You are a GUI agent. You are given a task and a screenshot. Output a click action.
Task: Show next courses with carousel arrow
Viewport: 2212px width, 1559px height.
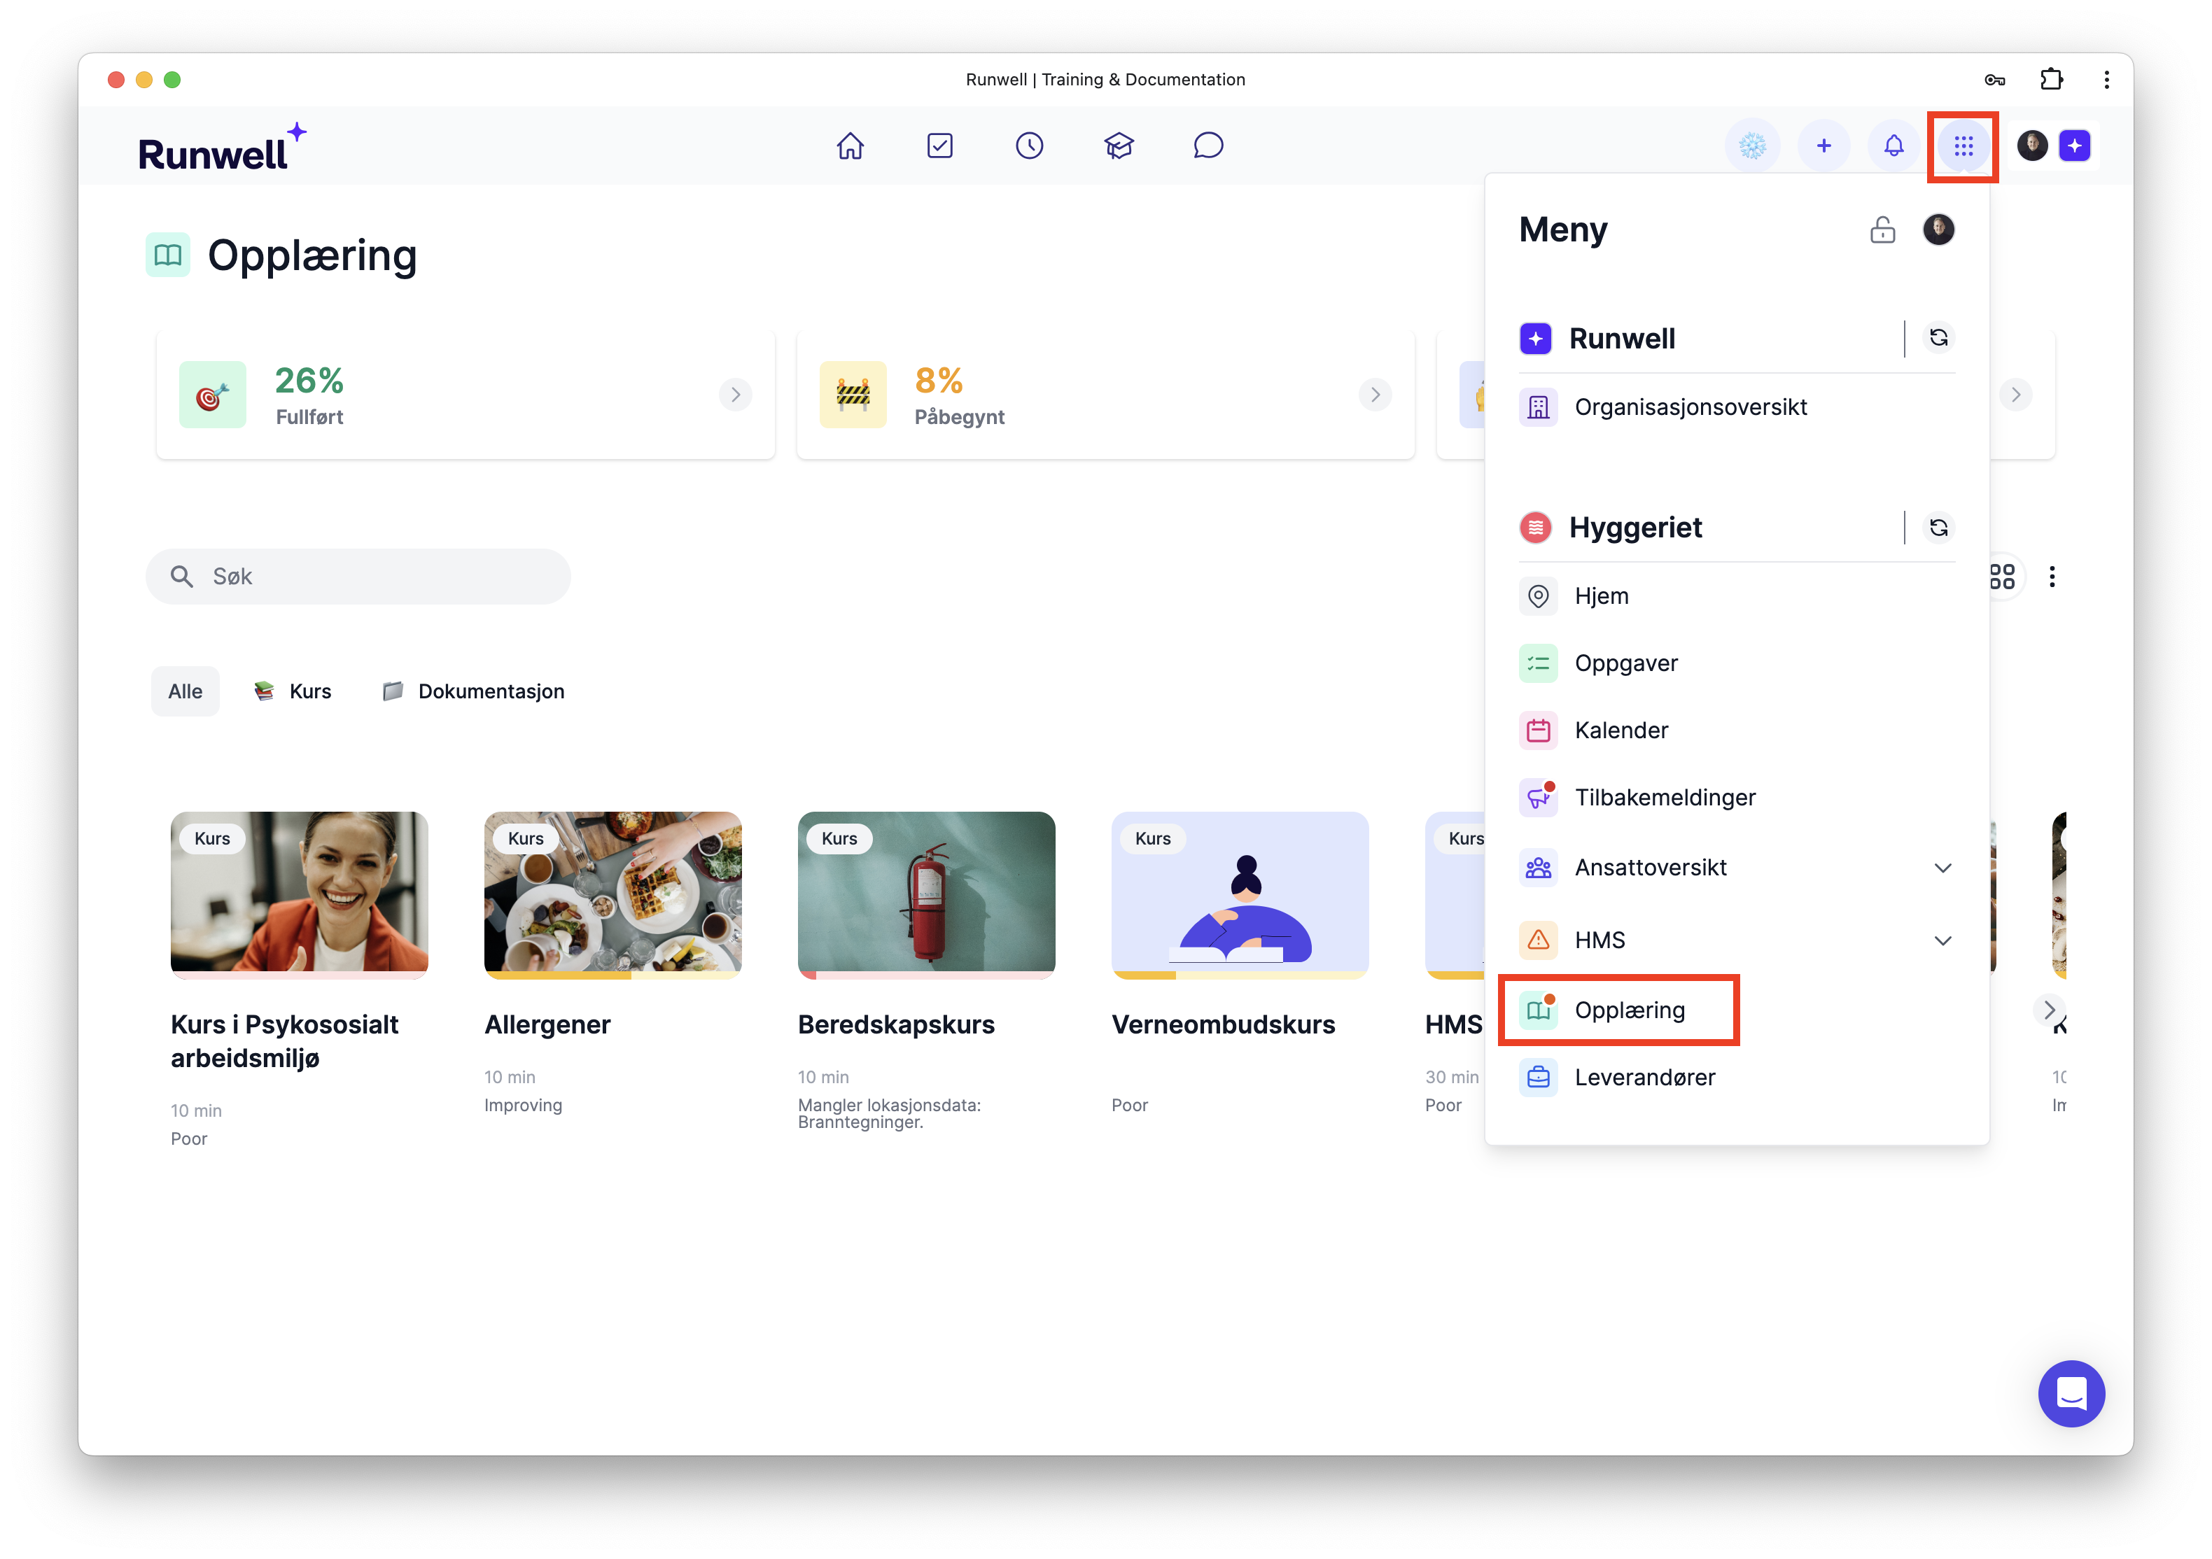click(2048, 1010)
